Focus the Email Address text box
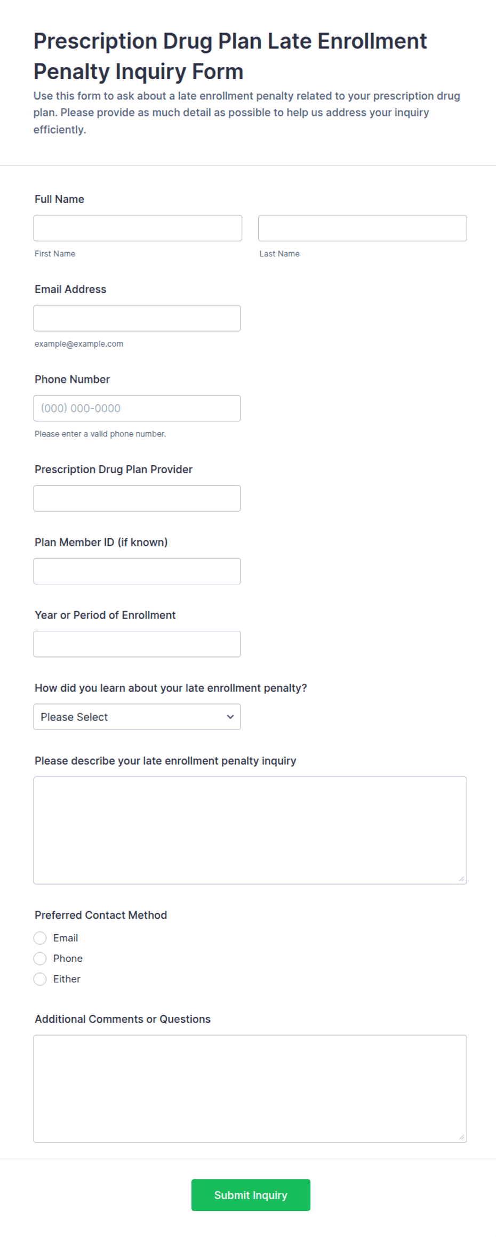This screenshot has height=1237, width=496. pos(137,318)
